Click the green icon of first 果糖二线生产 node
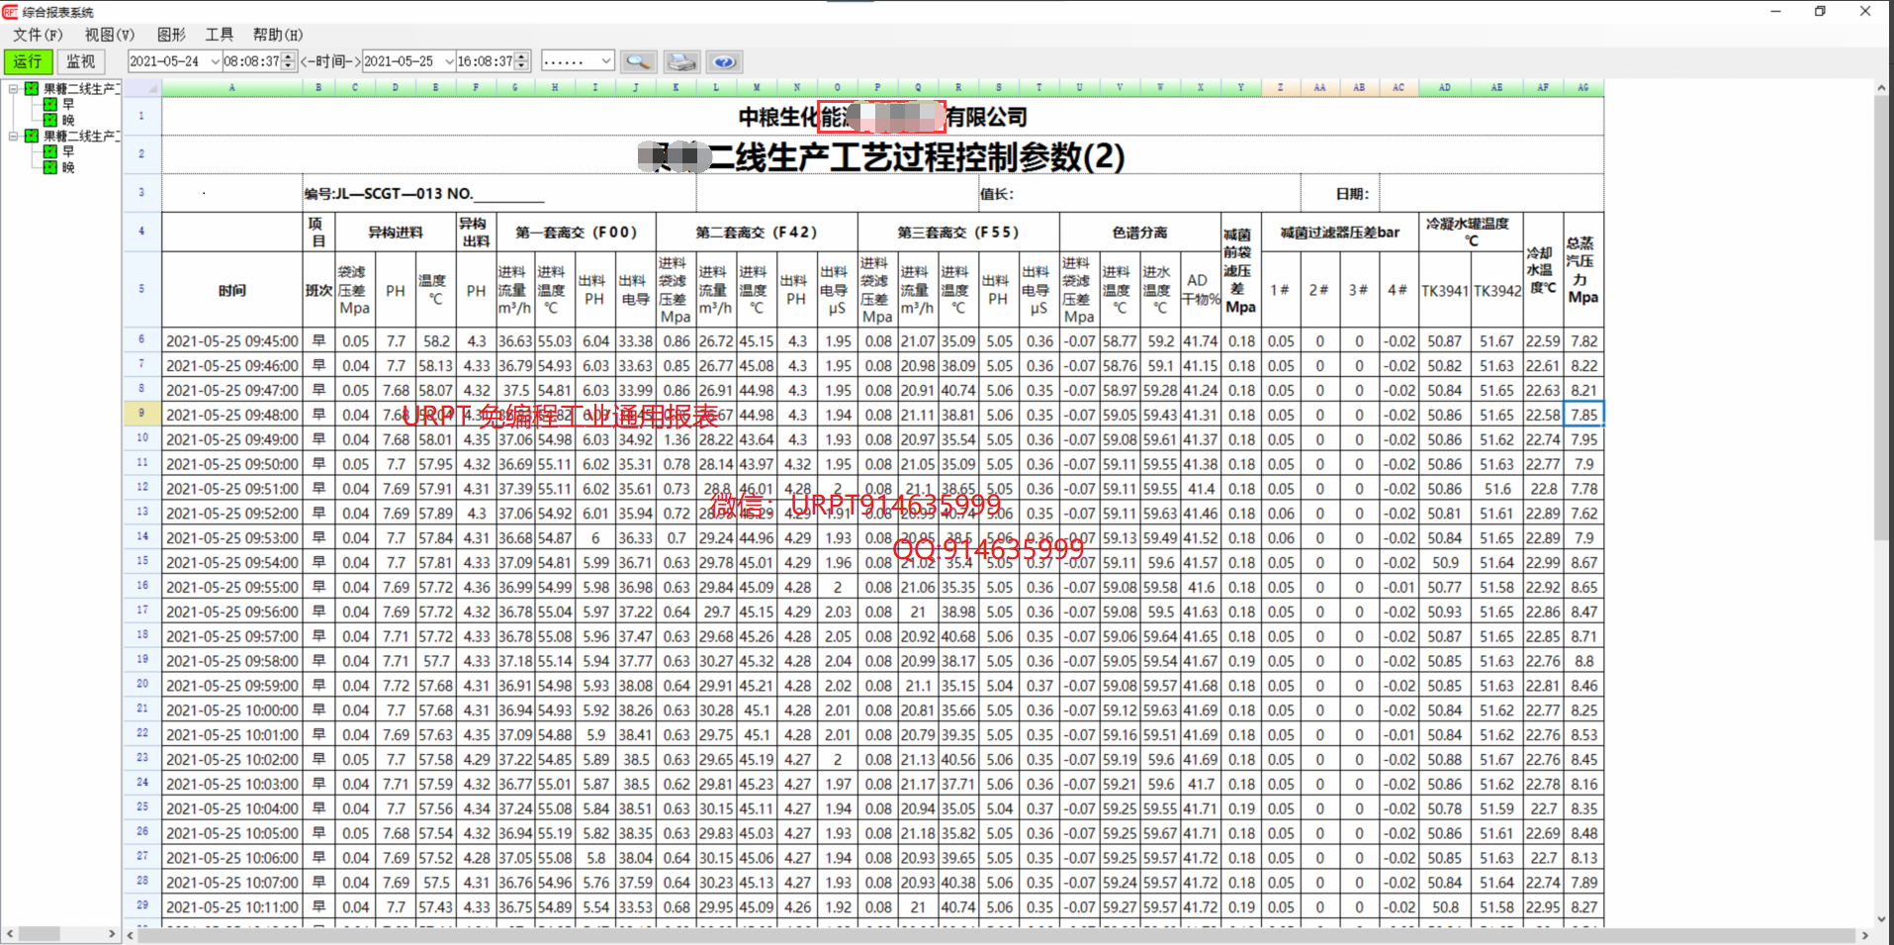Screen dimensions: 1894x945 tap(32, 89)
